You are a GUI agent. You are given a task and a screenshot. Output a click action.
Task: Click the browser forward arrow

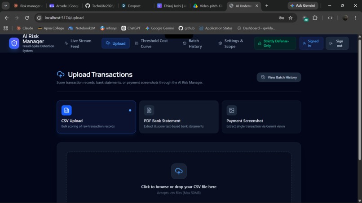pyautogui.click(x=17, y=18)
